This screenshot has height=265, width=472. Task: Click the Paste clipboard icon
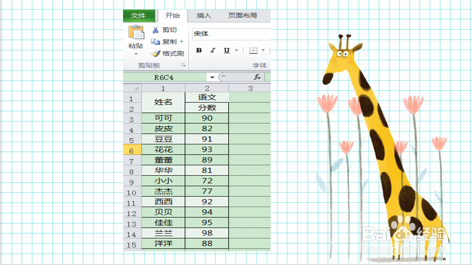pyautogui.click(x=136, y=32)
